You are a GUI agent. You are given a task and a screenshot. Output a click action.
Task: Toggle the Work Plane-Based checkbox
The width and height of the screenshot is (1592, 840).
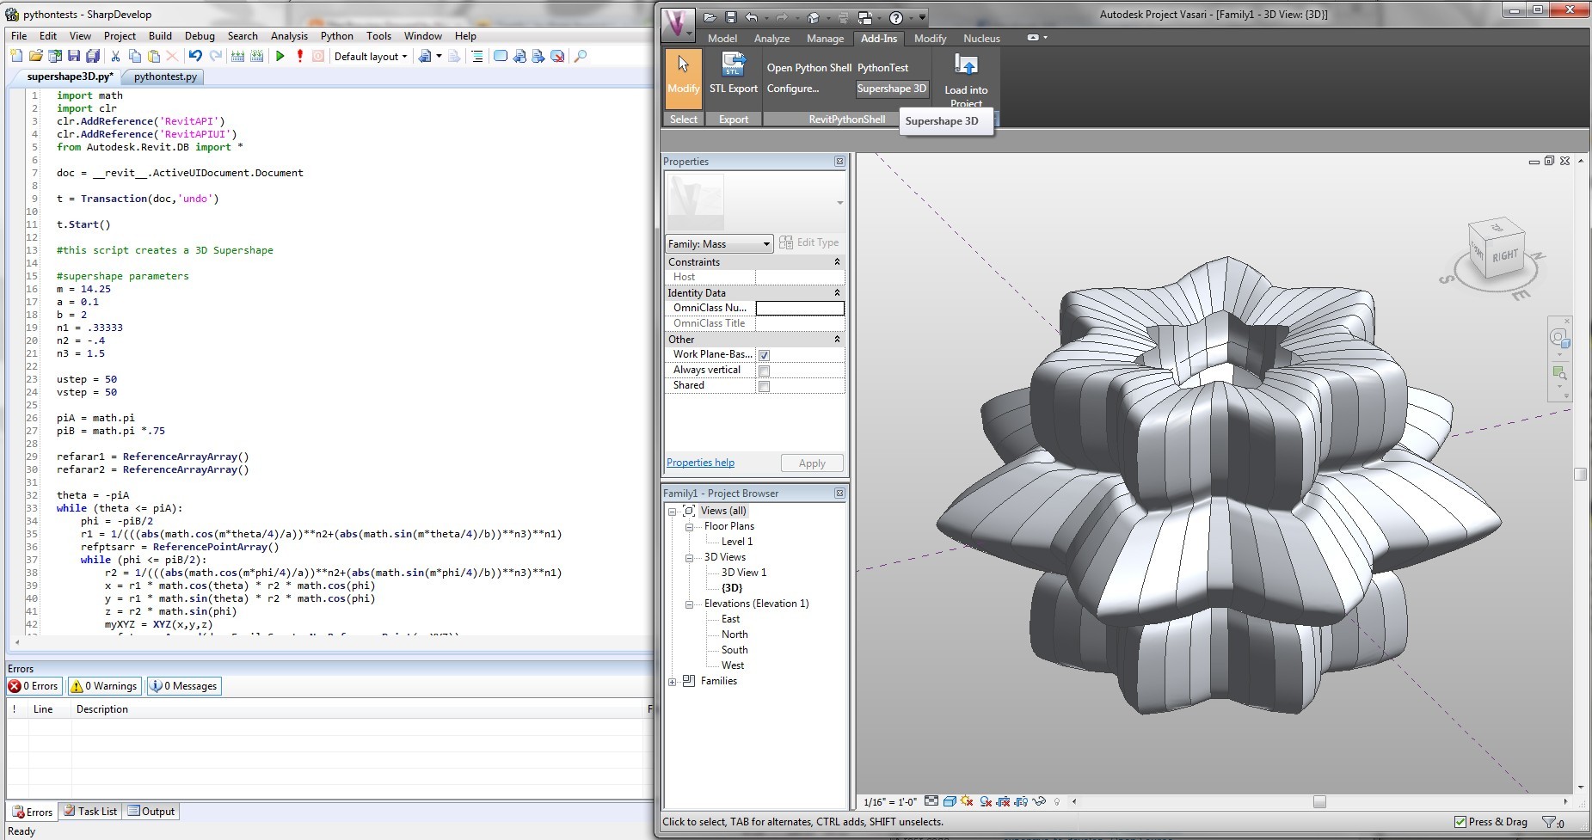point(764,355)
